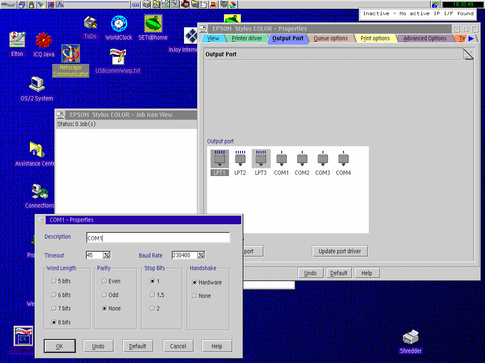This screenshot has width=485, height=363.
Task: Open the OS/2 System folder icon
Action: [x=37, y=89]
